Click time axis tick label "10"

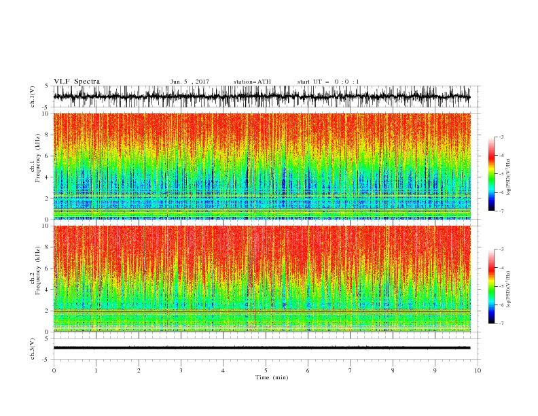click(478, 370)
